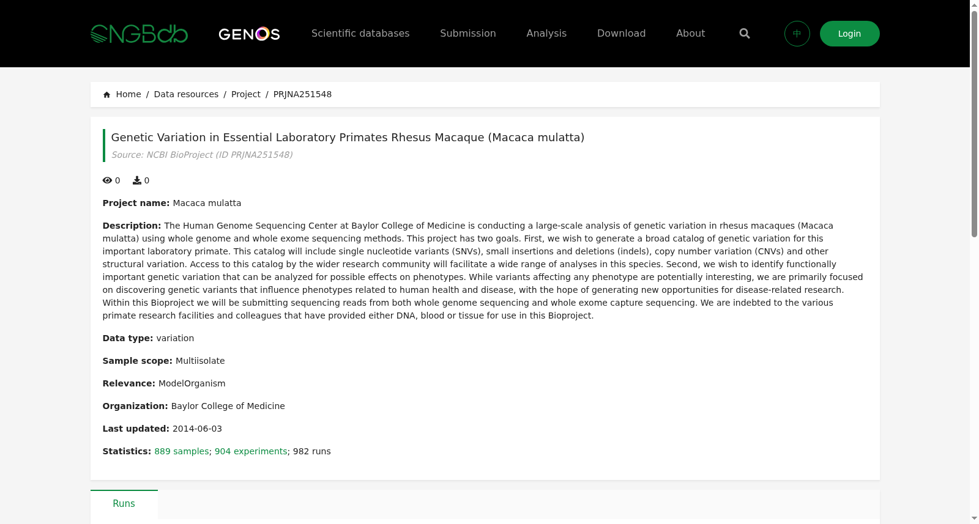This screenshot has height=524, width=979.
Task: Open the CNGBdb logo homepage
Action: 139,34
